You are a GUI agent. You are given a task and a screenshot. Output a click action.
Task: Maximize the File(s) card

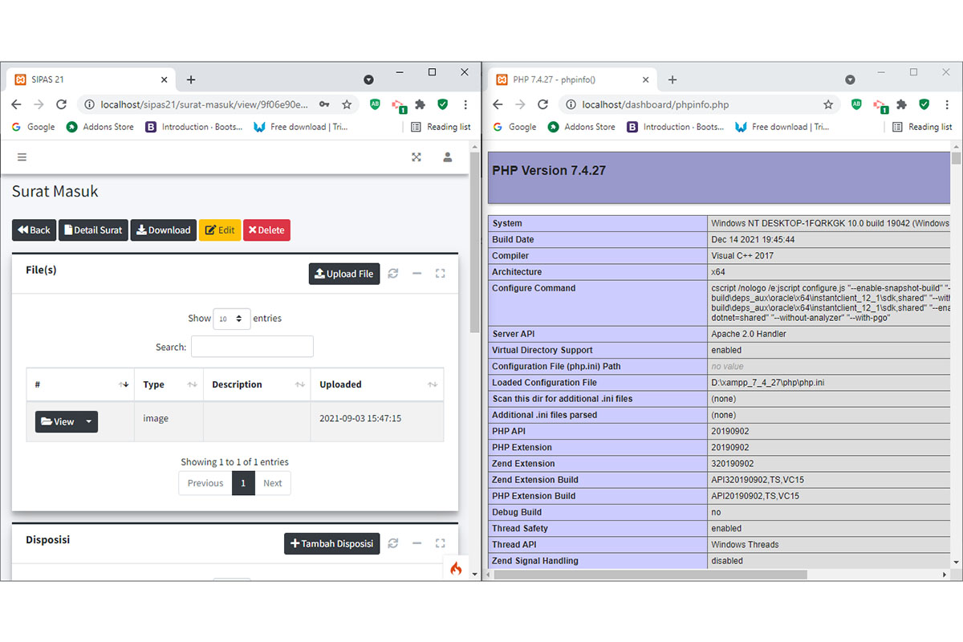(x=440, y=274)
